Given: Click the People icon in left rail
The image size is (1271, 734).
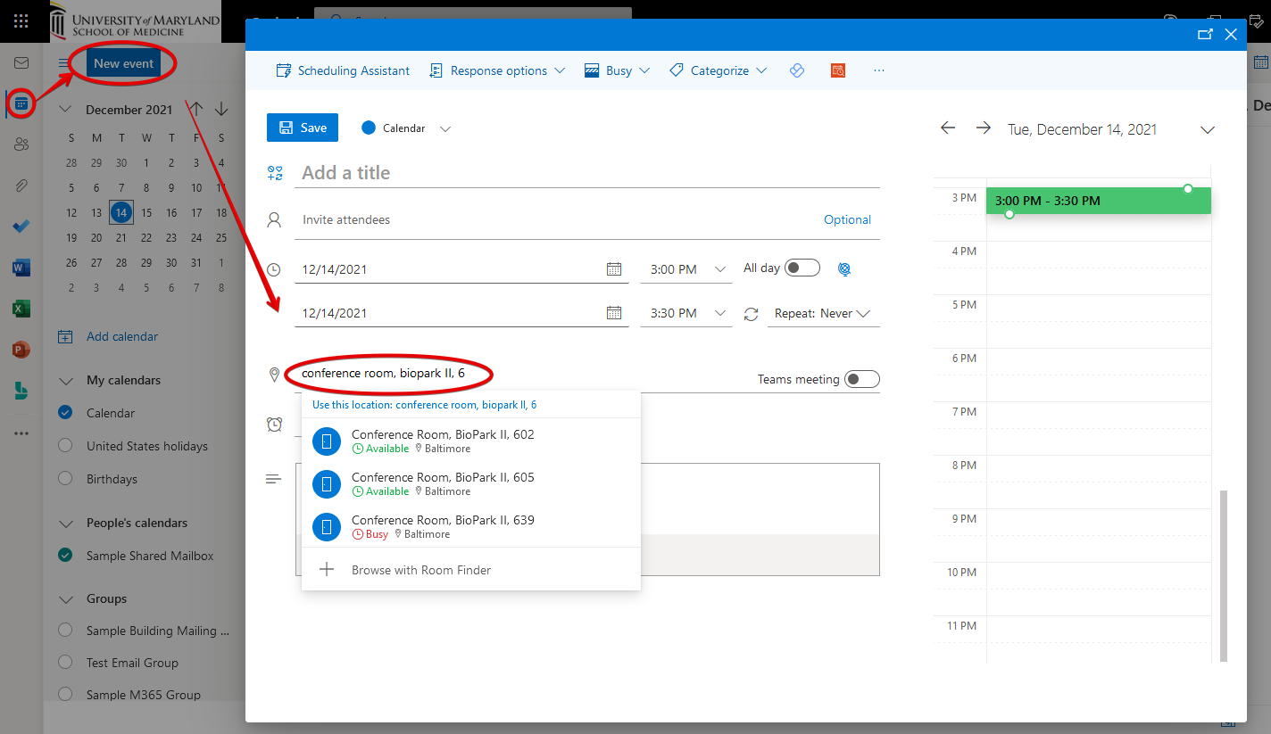Looking at the screenshot, I should tap(21, 144).
